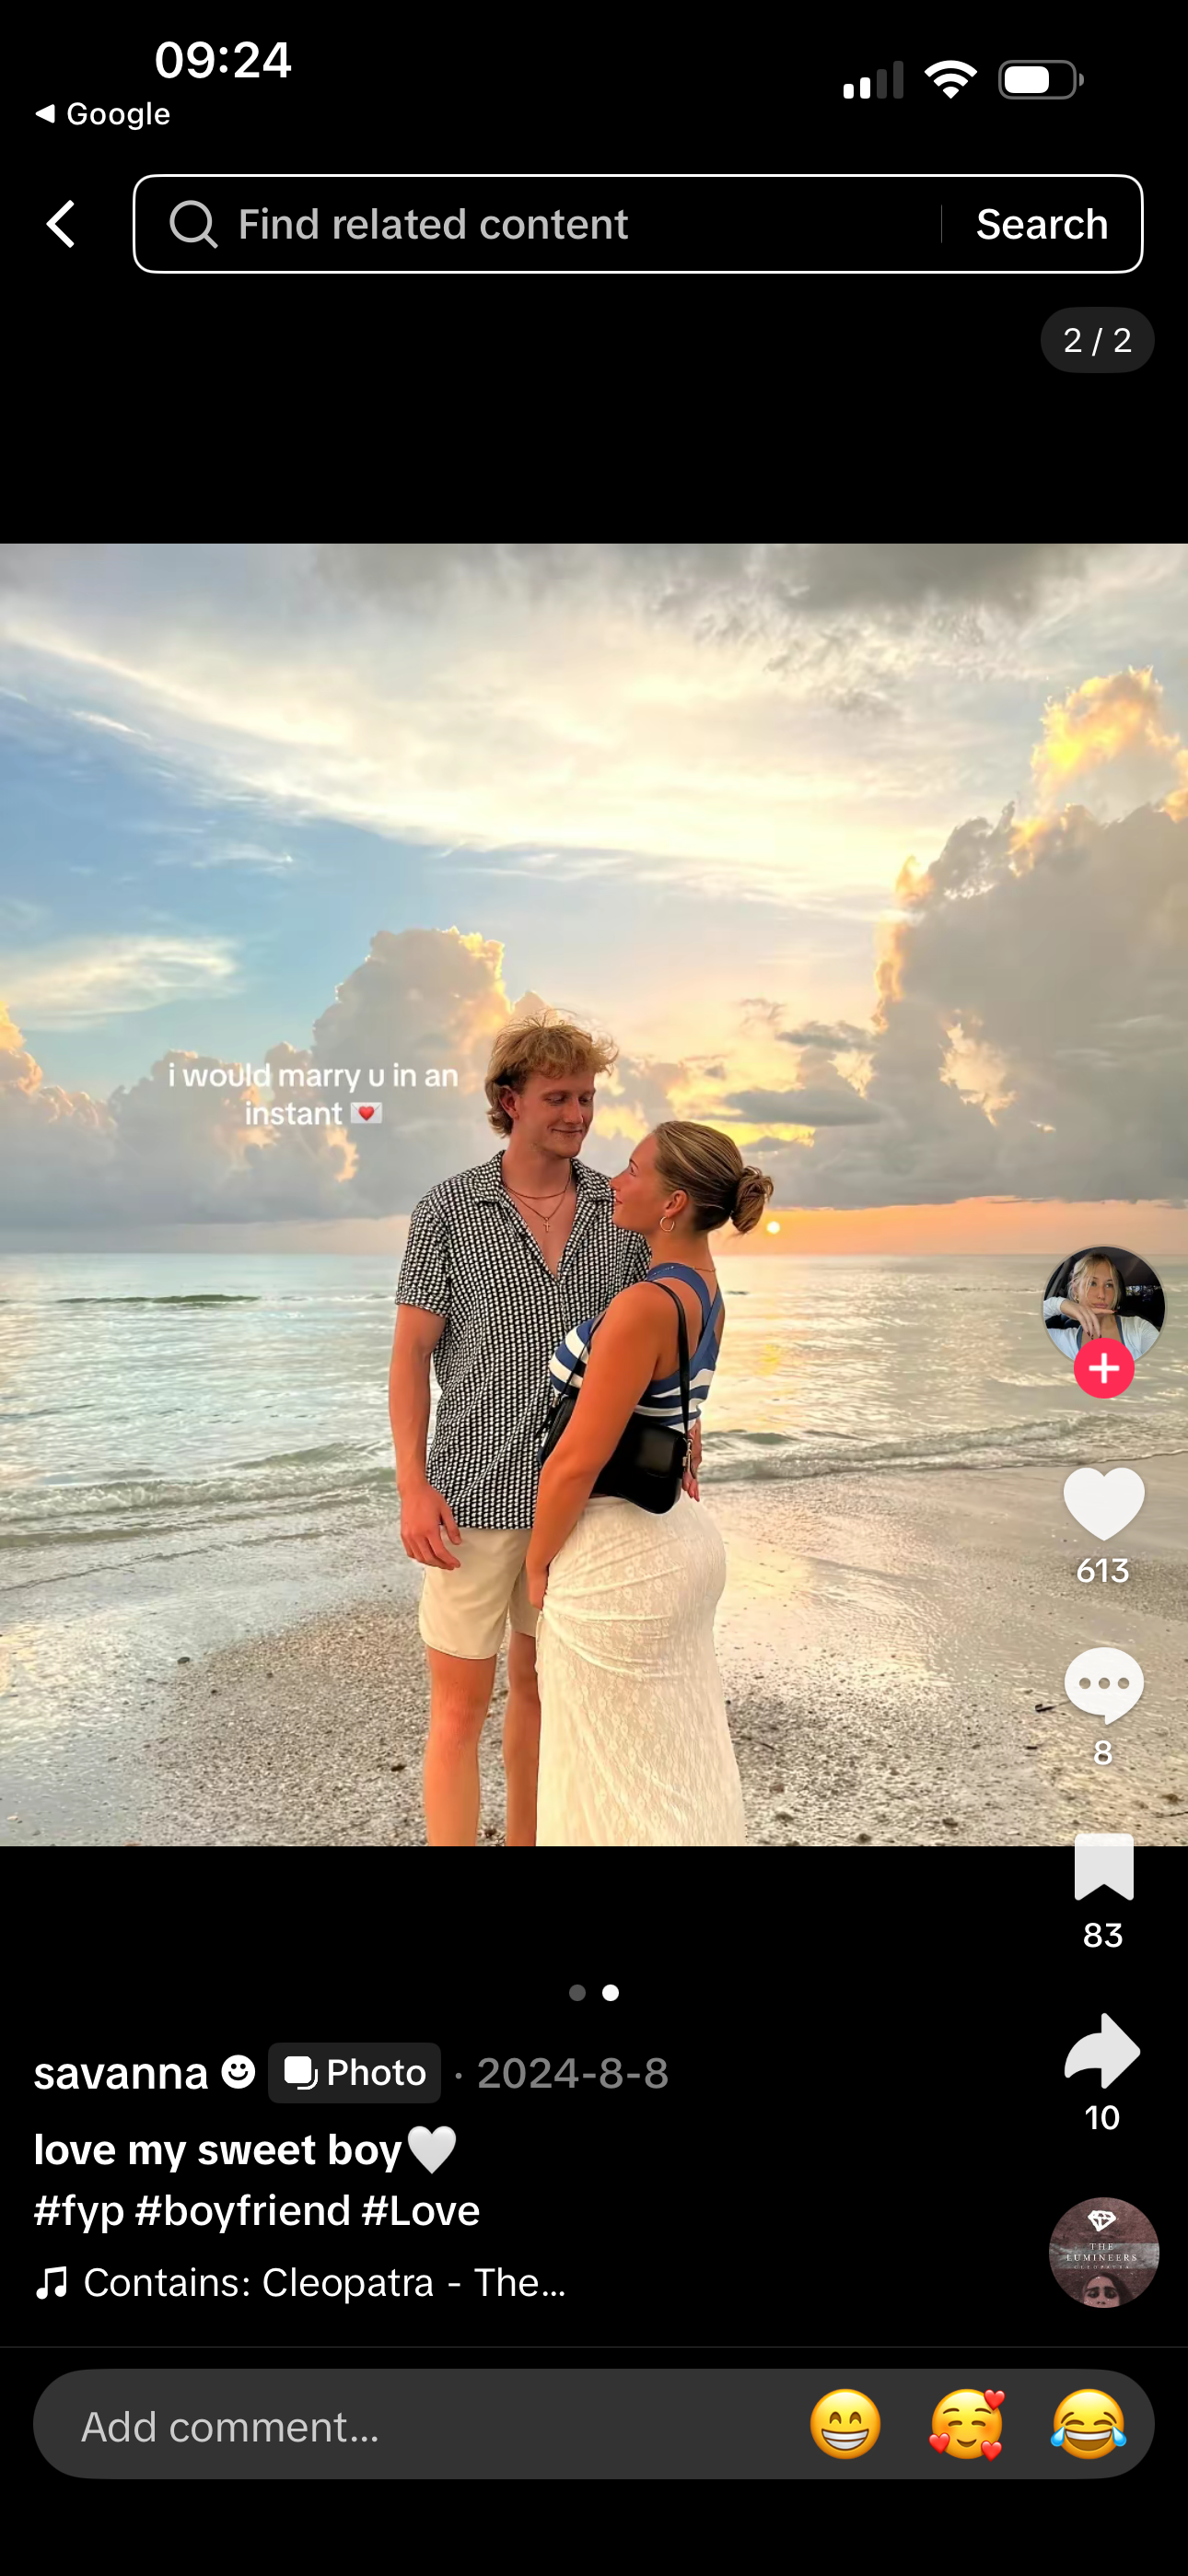The height and width of the screenshot is (2576, 1188).
Task: Open the Lumineers sound disc
Action: coord(1103,2252)
